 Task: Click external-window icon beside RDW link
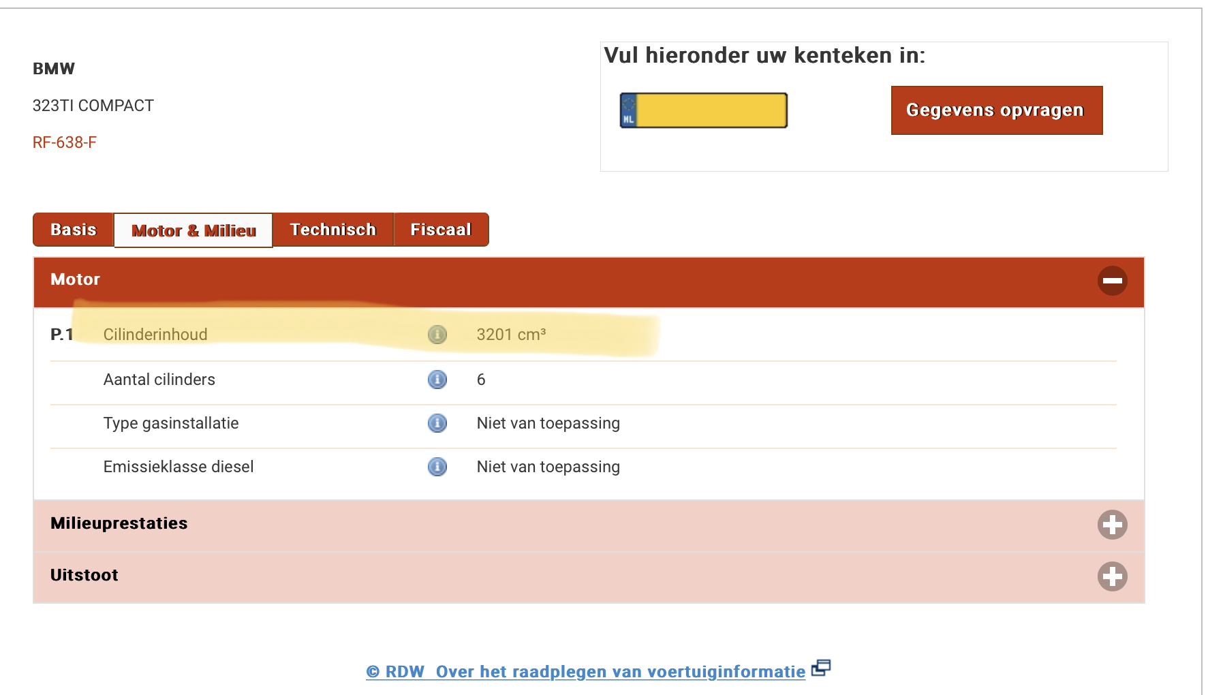tap(821, 668)
